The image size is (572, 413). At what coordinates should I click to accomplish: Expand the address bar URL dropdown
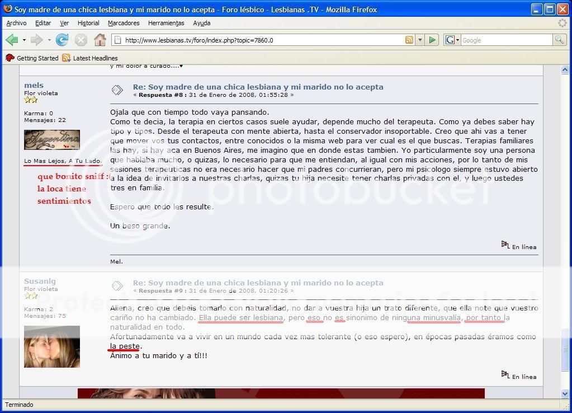tap(420, 40)
